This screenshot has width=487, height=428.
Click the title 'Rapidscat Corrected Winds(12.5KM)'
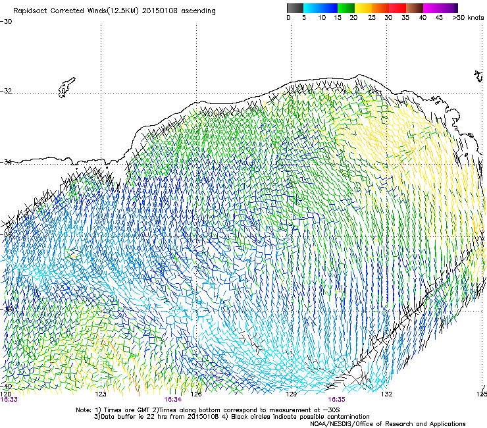(76, 11)
